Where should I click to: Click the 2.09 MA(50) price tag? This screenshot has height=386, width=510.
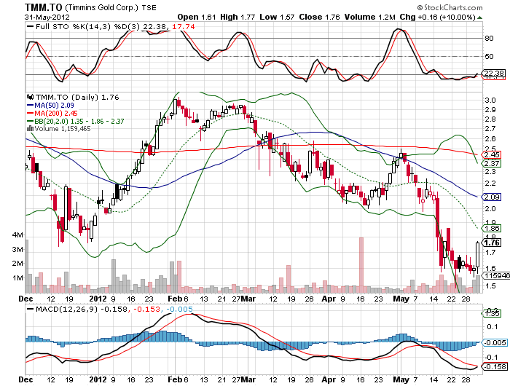click(x=492, y=197)
